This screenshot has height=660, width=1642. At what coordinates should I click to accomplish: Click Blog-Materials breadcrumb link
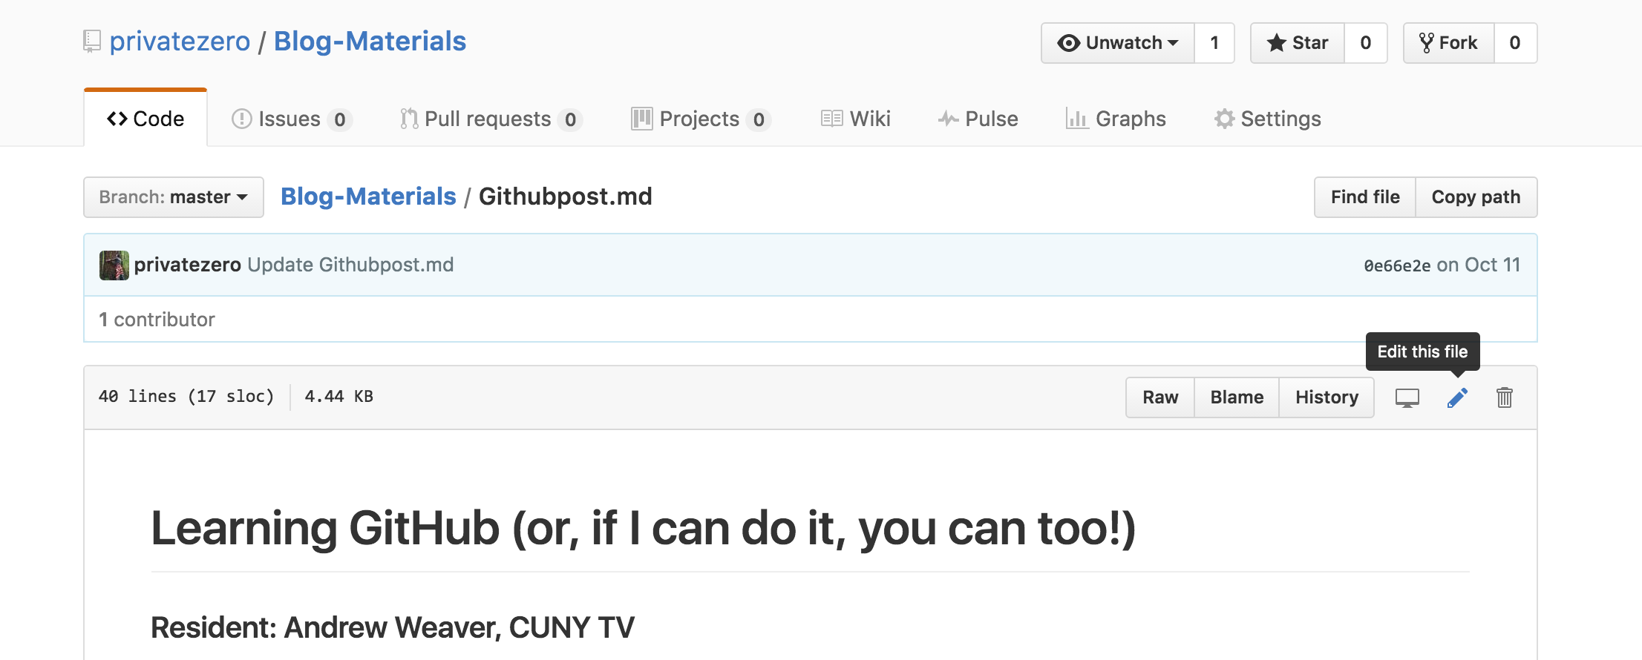click(368, 197)
